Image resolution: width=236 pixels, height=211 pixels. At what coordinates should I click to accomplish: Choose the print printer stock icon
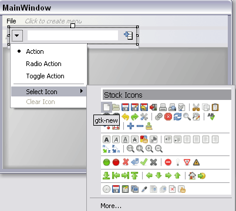(x=163, y=107)
